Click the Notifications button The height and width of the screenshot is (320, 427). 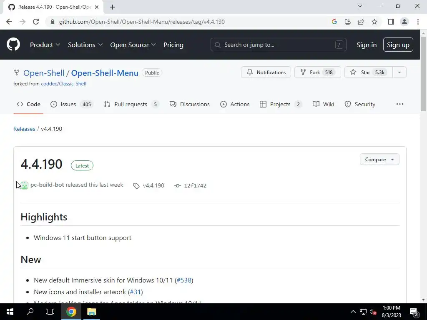click(266, 72)
